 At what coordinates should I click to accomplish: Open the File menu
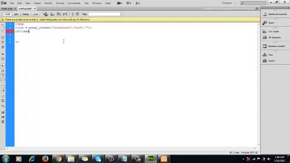(x=12, y=3)
